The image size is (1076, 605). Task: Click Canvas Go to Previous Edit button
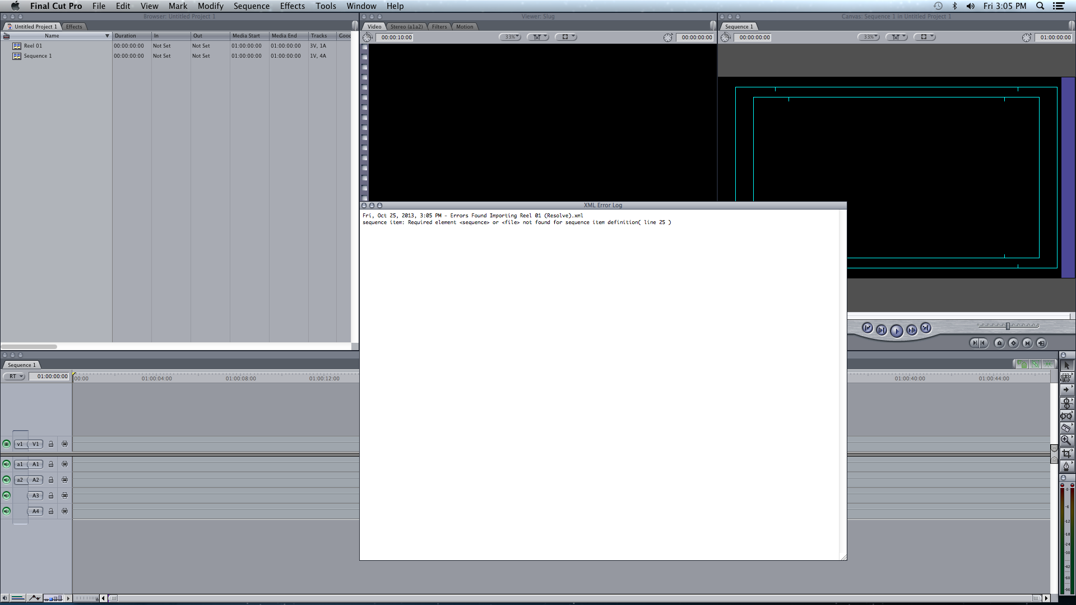click(x=867, y=328)
